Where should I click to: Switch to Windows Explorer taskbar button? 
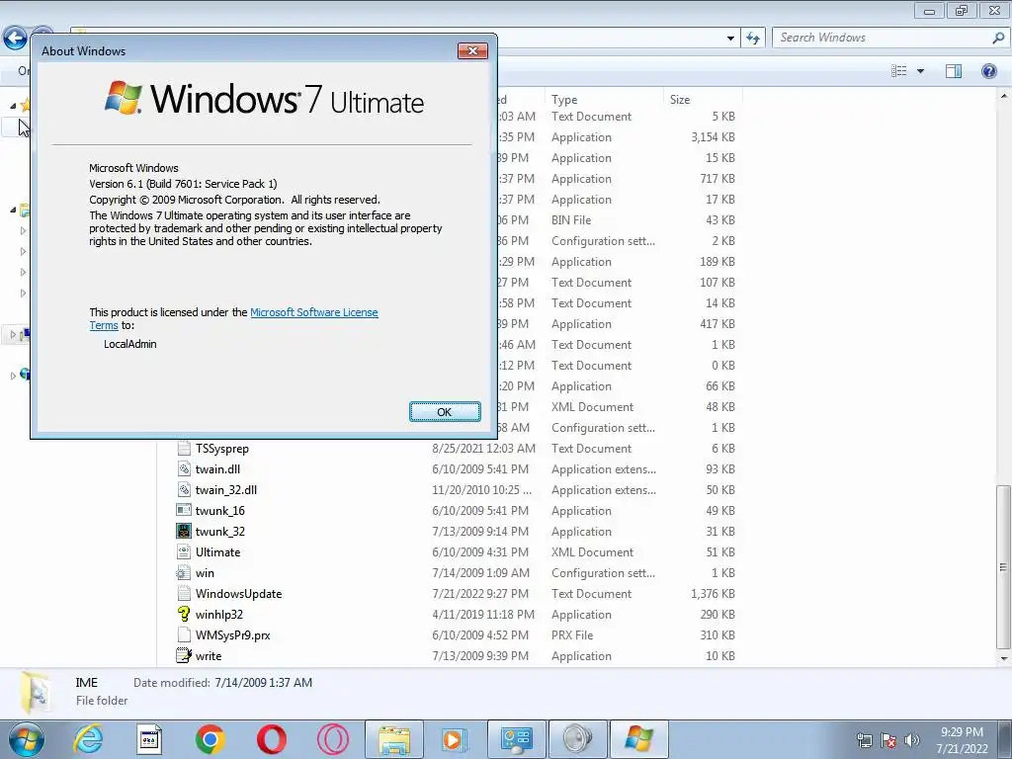point(394,739)
